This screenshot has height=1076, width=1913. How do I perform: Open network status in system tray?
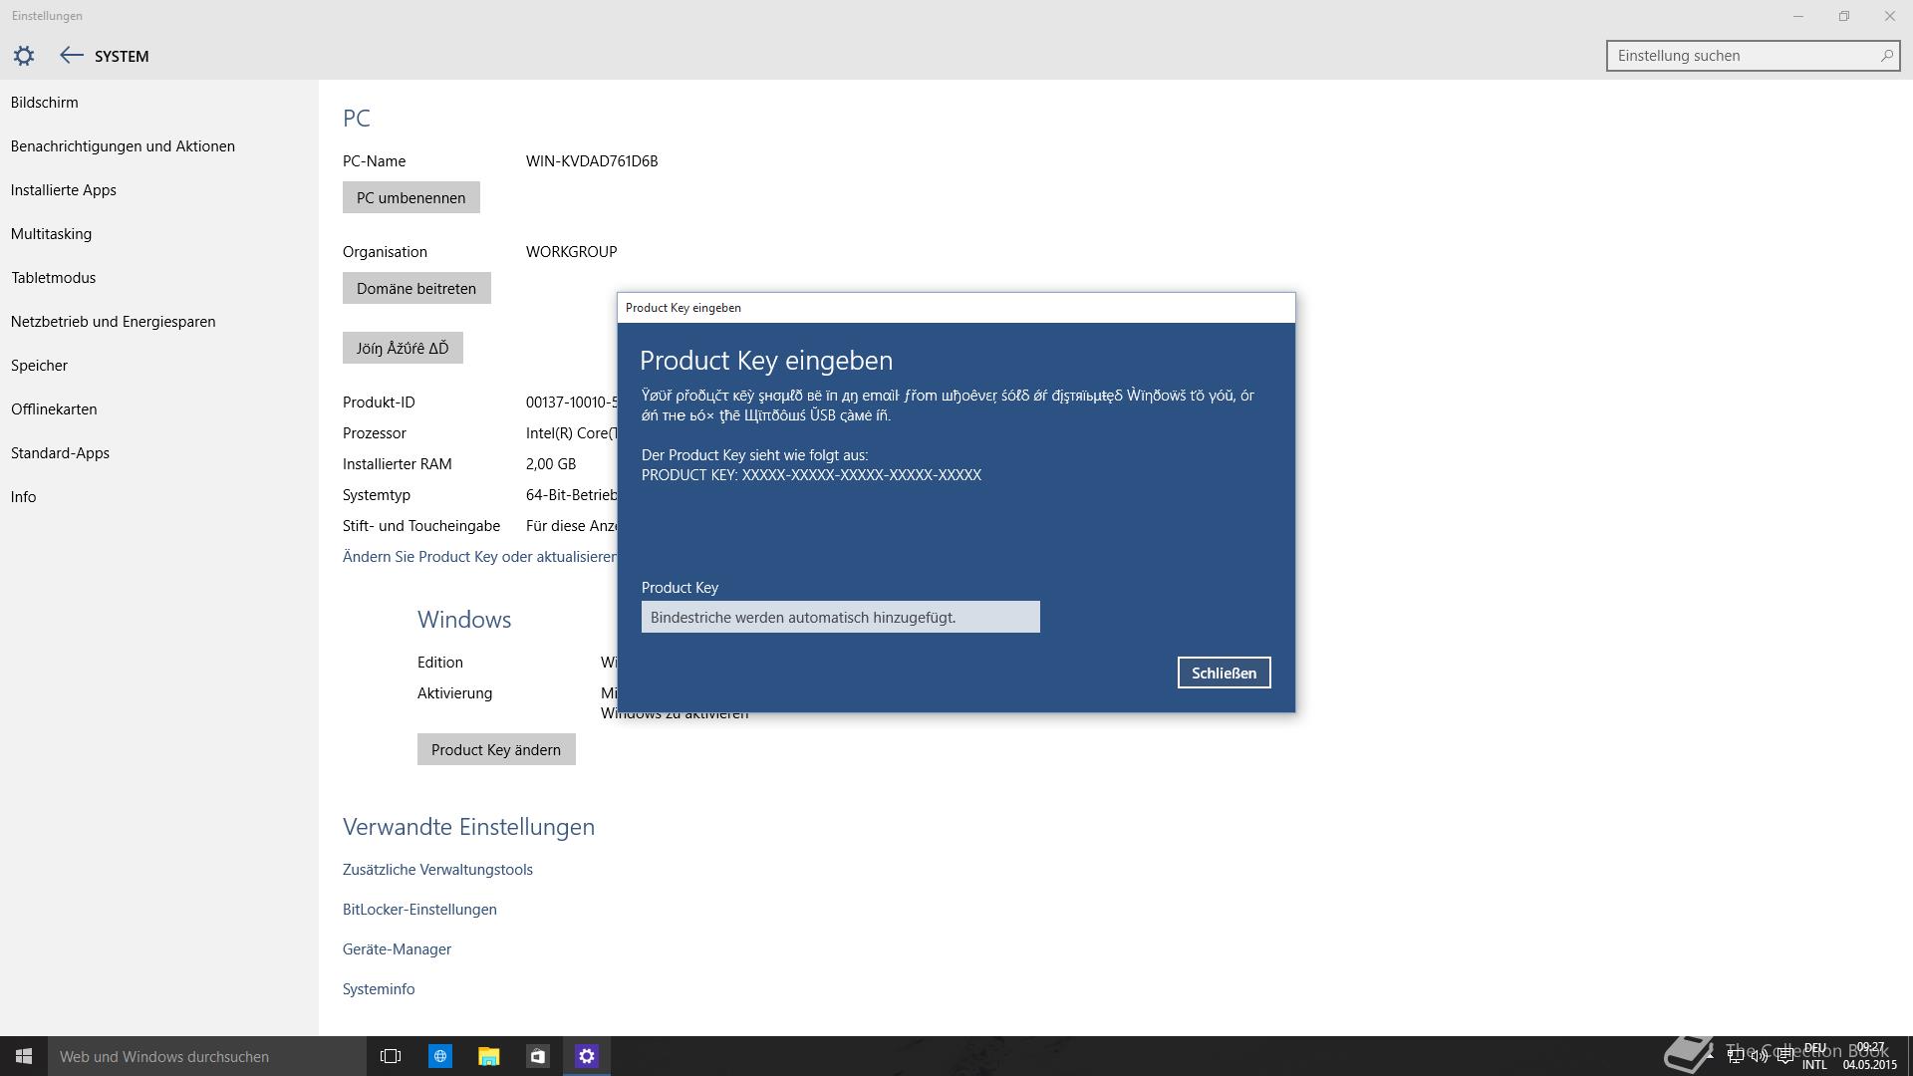tap(1735, 1057)
